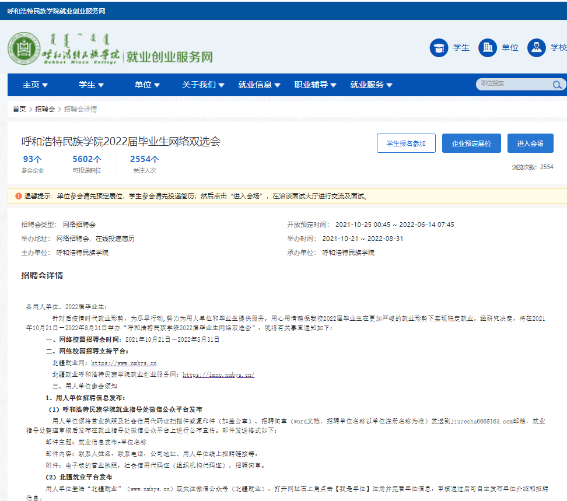The image size is (567, 501).
Task: Expand the 学生 navigation dropdown
Action: point(91,85)
